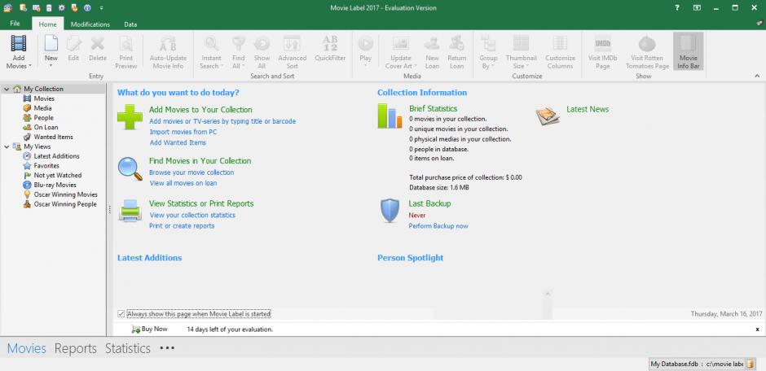The width and height of the screenshot is (766, 371).
Task: Click View your collection statistics link
Action: click(192, 215)
